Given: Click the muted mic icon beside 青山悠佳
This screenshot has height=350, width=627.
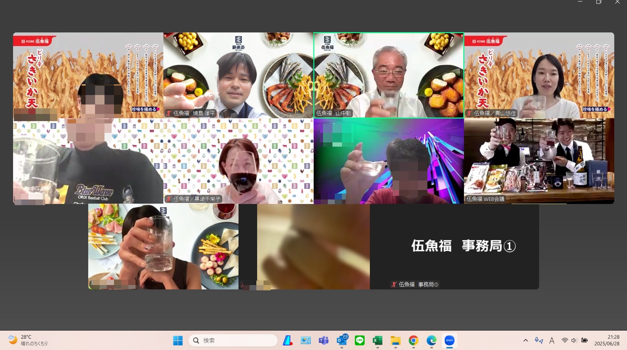Looking at the screenshot, I should point(469,113).
